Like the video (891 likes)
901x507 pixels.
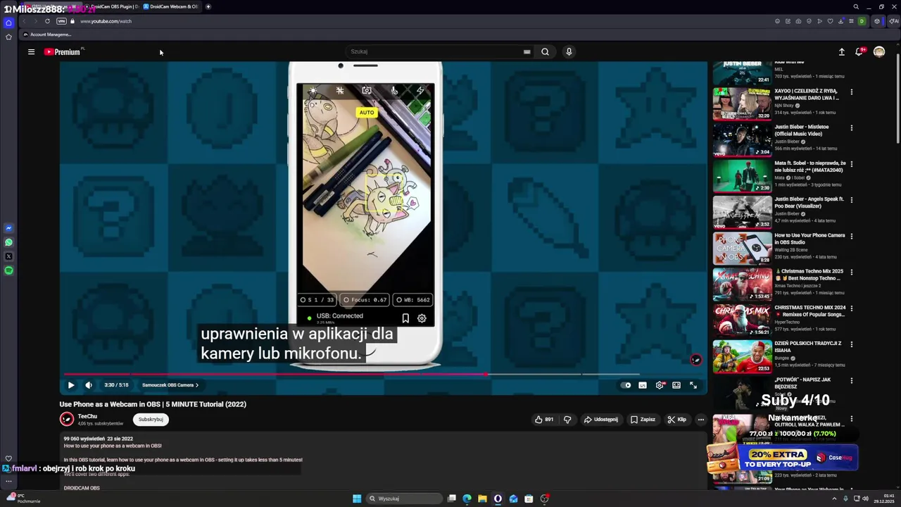[x=544, y=419]
